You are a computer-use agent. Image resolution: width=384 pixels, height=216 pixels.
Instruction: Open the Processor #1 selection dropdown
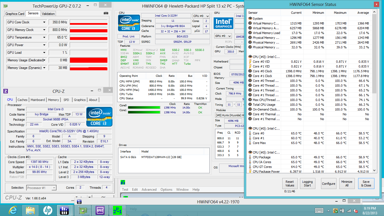(42, 188)
